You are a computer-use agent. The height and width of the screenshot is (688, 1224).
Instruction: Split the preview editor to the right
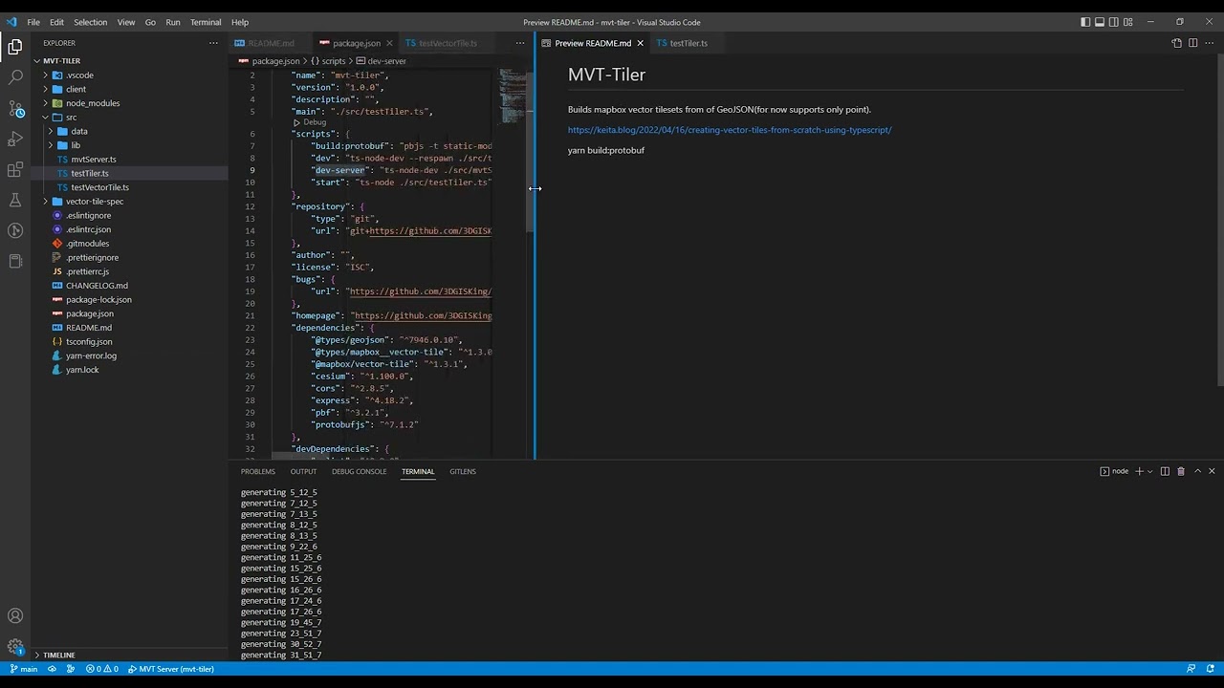tap(1192, 43)
